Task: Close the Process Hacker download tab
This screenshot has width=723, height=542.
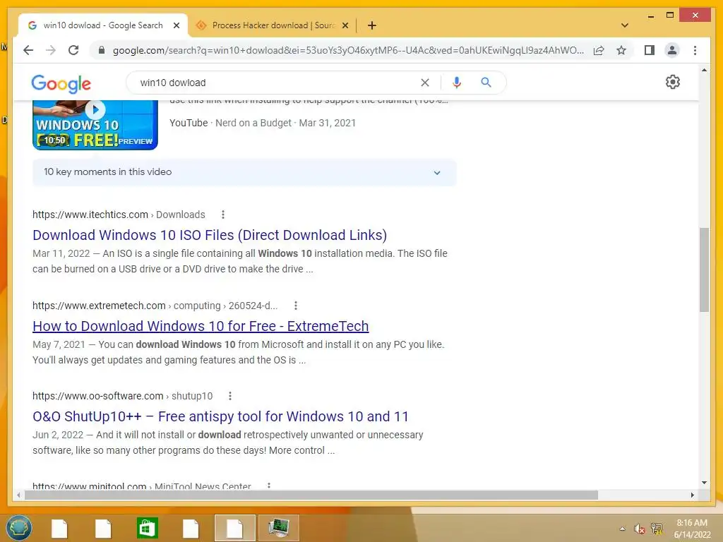Action: coord(345,25)
